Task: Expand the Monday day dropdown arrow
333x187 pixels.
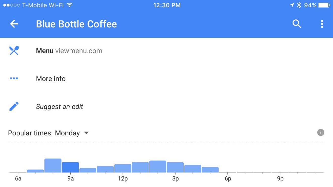Action: pos(86,133)
